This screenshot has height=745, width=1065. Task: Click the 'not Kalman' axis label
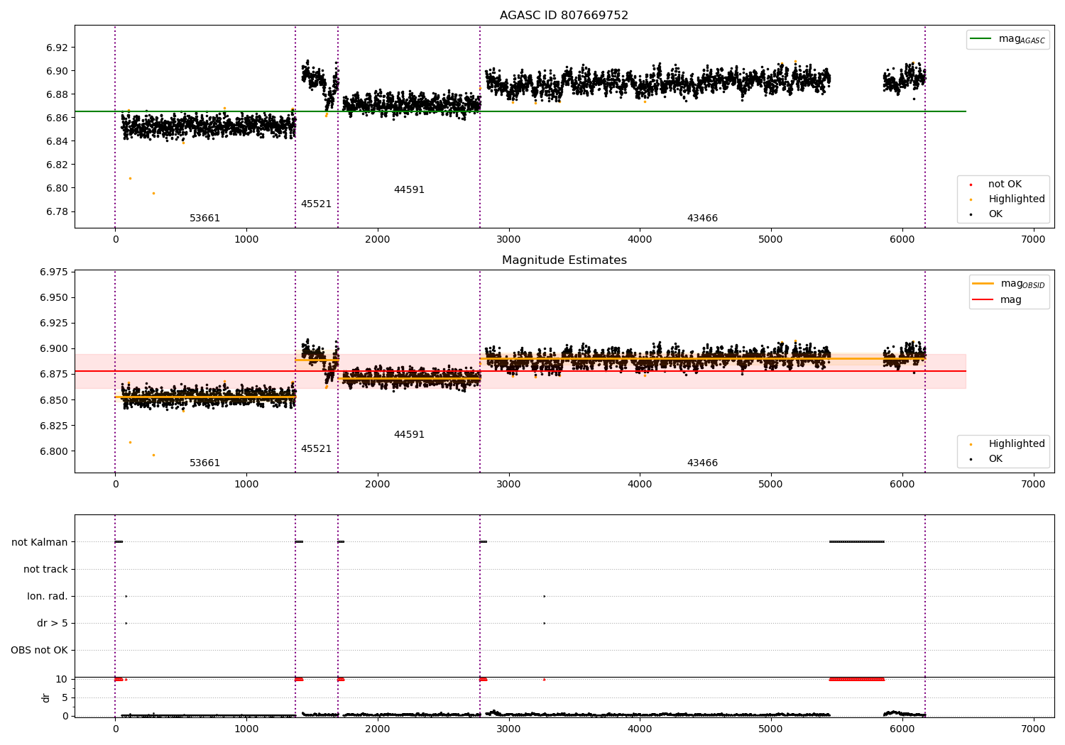coord(40,543)
